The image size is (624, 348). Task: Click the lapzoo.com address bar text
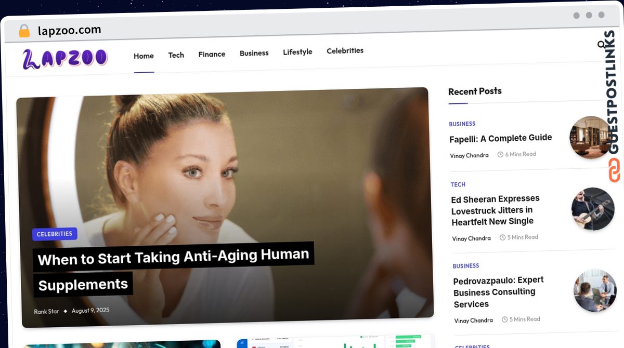click(x=70, y=31)
